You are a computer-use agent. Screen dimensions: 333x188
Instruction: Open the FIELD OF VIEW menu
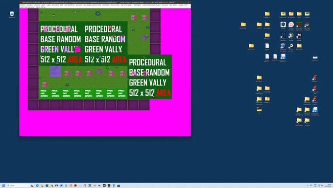pyautogui.click(x=115, y=5)
